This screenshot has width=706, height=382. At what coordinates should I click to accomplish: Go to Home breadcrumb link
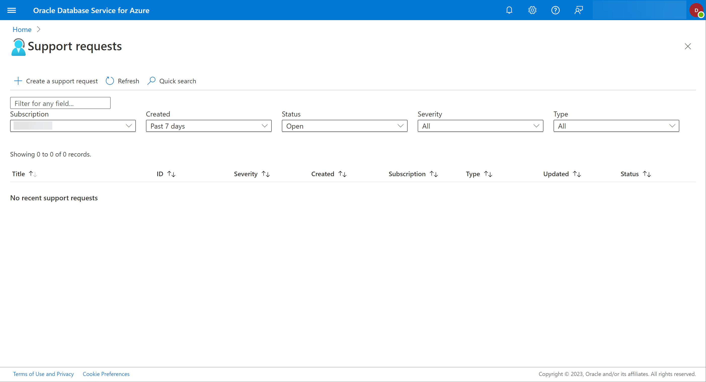(x=22, y=29)
